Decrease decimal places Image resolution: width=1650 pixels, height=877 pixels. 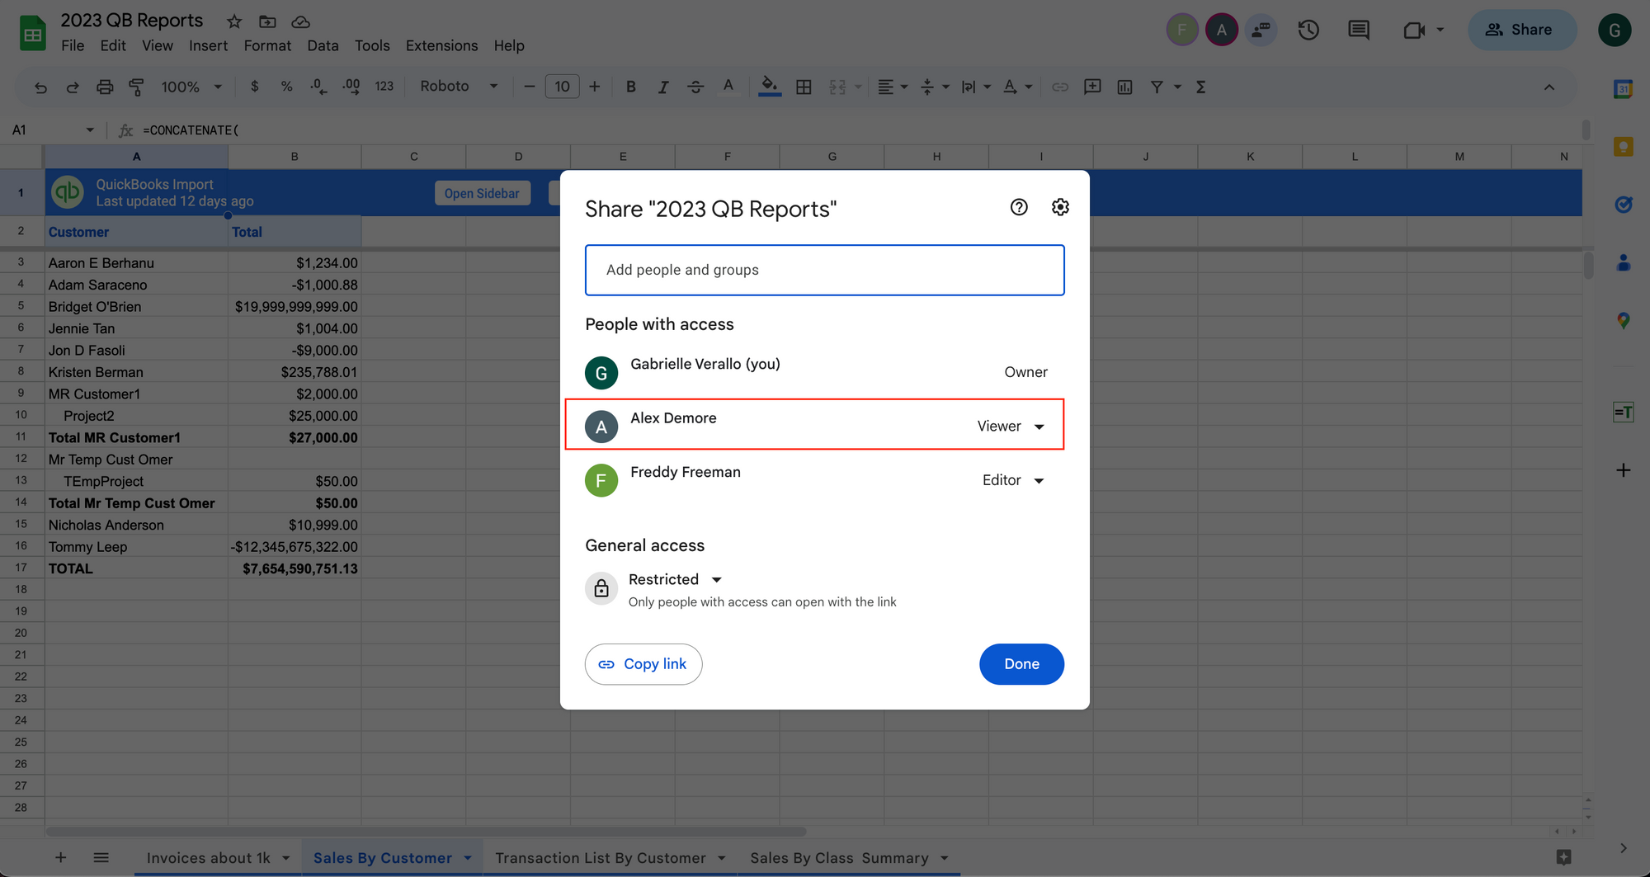(318, 87)
